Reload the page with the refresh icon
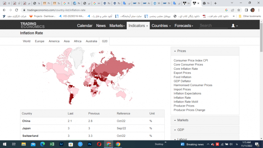 click(x=16, y=10)
